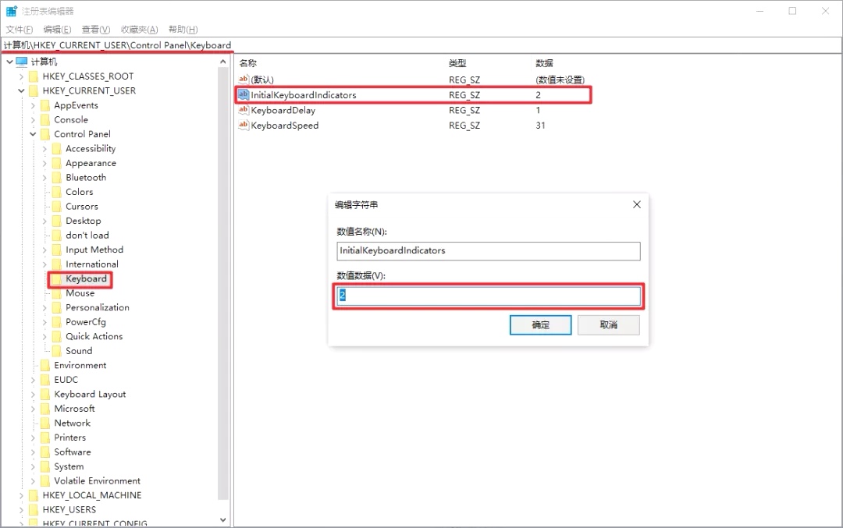Click the 计算机 computer icon
843x528 pixels.
coord(22,62)
